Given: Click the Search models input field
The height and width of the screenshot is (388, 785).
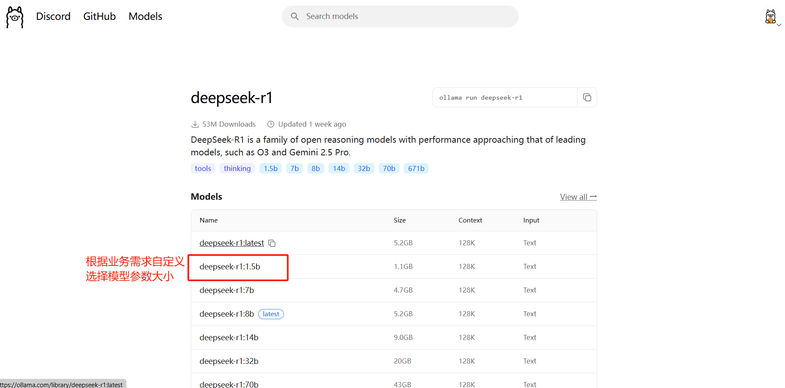Looking at the screenshot, I should 400,16.
